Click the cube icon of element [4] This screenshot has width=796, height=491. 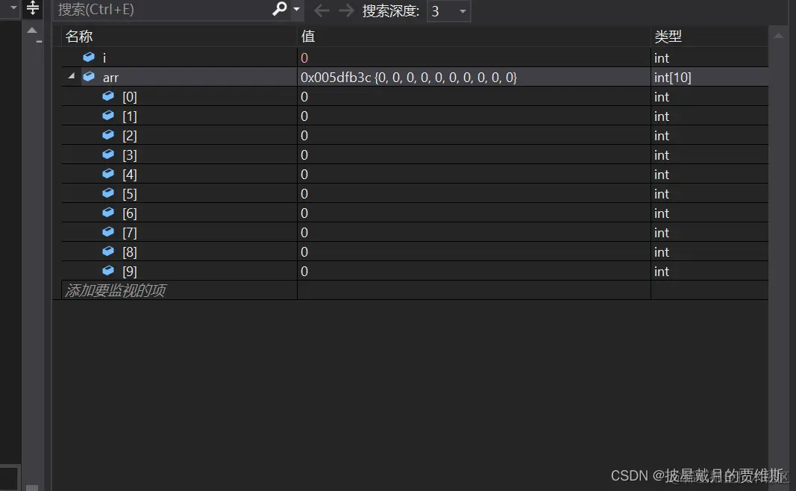pos(108,174)
